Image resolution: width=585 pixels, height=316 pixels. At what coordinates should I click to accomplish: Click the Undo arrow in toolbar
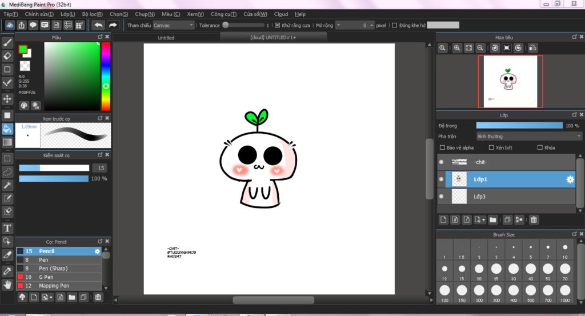click(98, 25)
